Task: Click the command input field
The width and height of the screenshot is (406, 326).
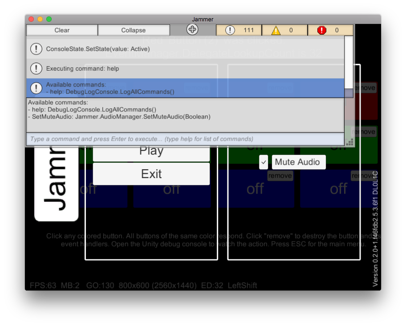Action: coord(178,139)
